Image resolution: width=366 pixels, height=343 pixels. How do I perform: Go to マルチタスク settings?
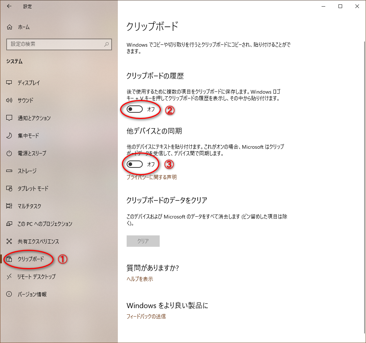[29, 206]
